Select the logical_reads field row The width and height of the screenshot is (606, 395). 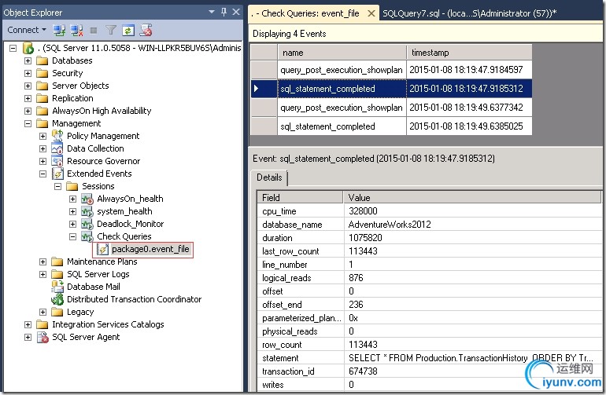[430, 278]
